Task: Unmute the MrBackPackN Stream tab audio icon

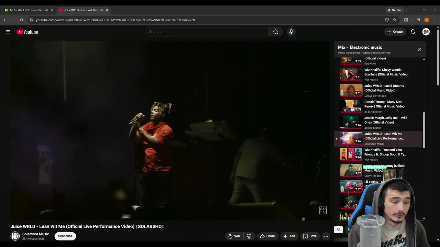Action: pyautogui.click(x=46, y=10)
